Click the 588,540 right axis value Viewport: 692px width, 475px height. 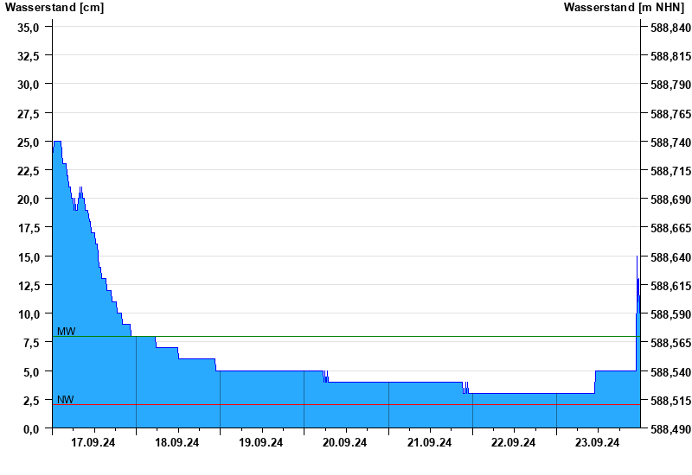[670, 372]
